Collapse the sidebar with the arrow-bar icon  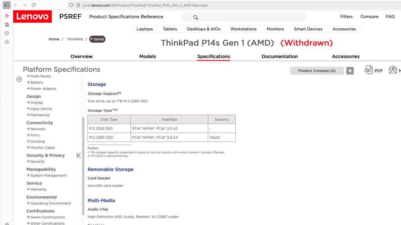(x=78, y=155)
